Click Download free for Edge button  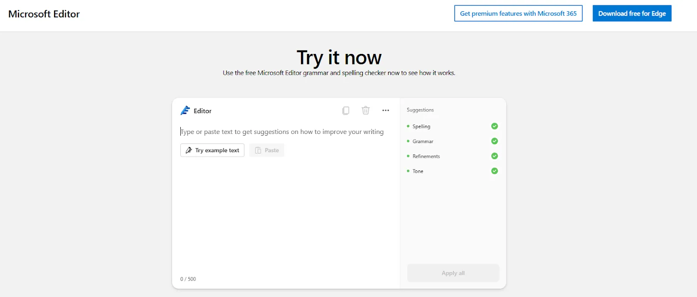click(632, 13)
